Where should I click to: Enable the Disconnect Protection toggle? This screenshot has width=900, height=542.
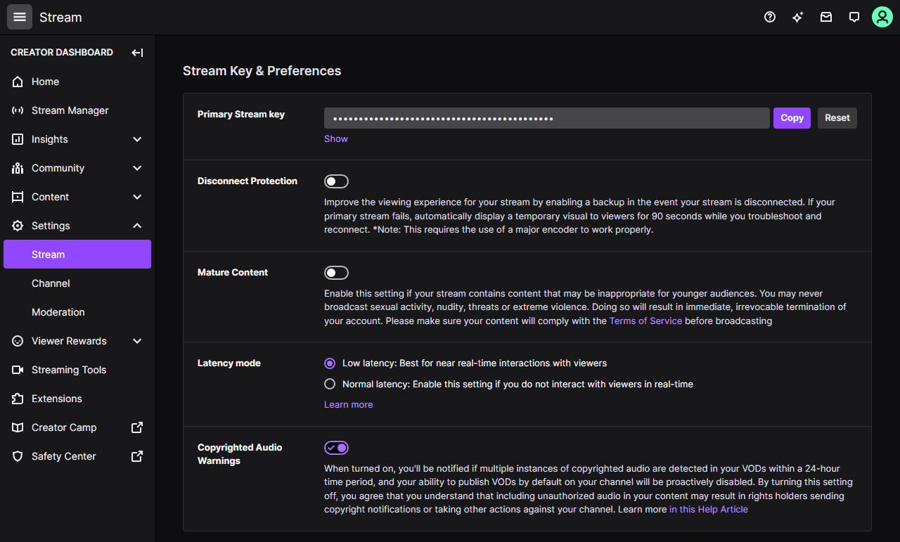(x=336, y=181)
